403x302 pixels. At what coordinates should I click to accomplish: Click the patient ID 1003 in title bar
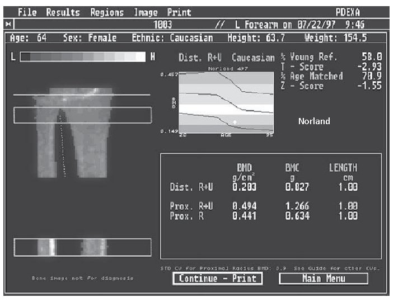click(162, 25)
